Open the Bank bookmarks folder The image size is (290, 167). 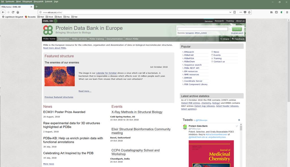click(58, 17)
